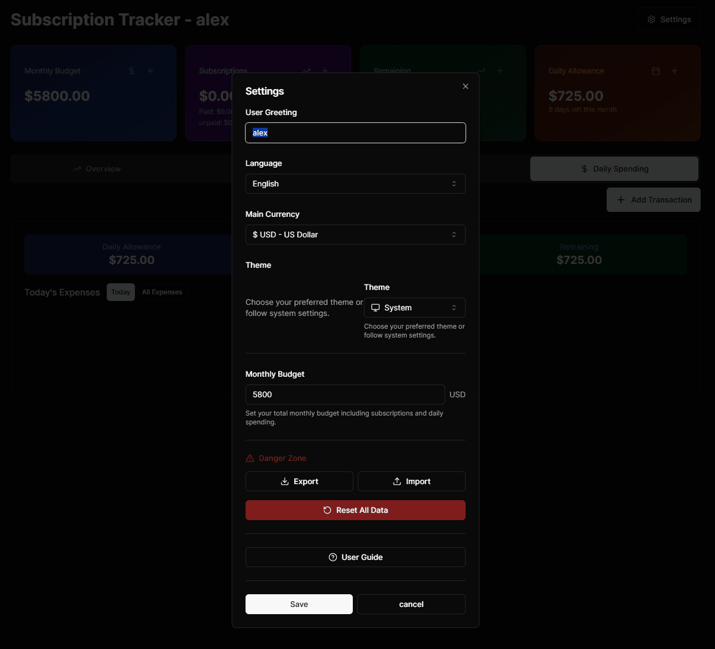
Task: Open the Add Transaction panel
Action: [x=653, y=199]
